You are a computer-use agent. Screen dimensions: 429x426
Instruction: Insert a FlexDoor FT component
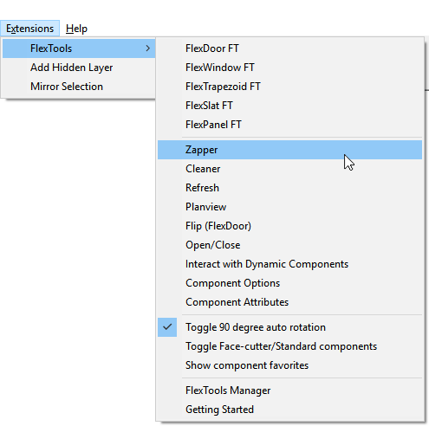[289, 48]
